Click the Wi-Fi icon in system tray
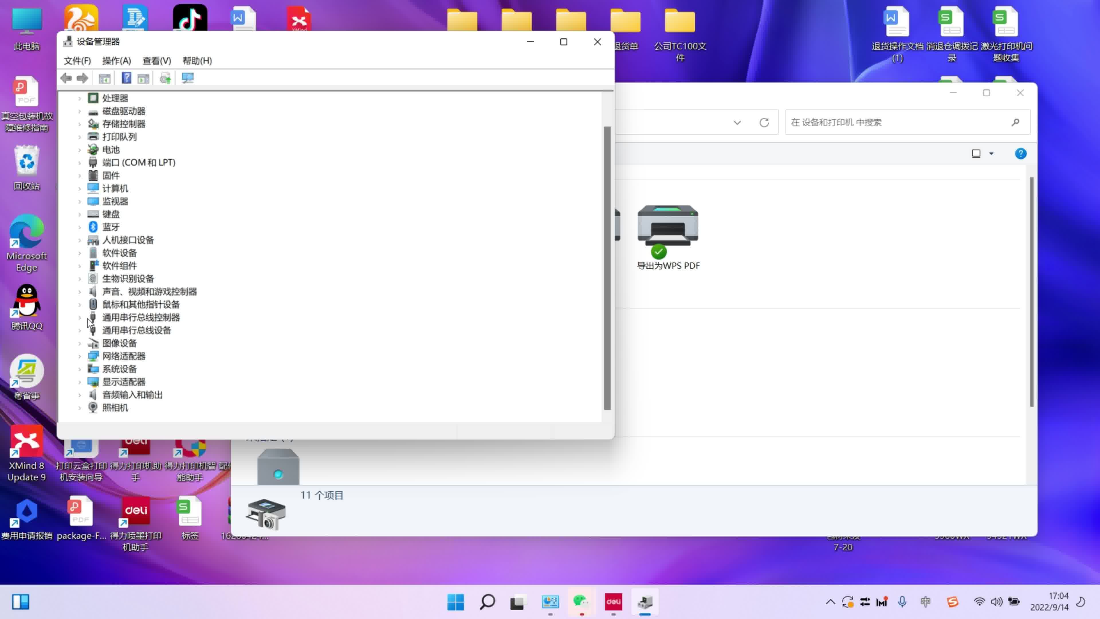This screenshot has width=1100, height=619. [979, 602]
